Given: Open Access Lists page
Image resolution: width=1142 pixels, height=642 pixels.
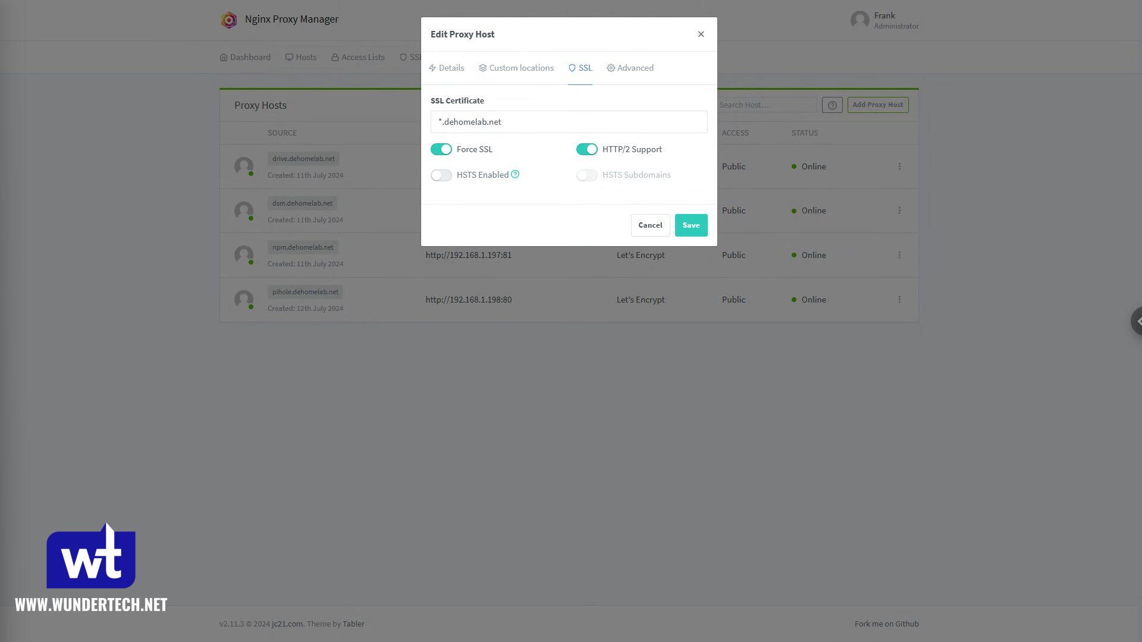Looking at the screenshot, I should pos(358,57).
